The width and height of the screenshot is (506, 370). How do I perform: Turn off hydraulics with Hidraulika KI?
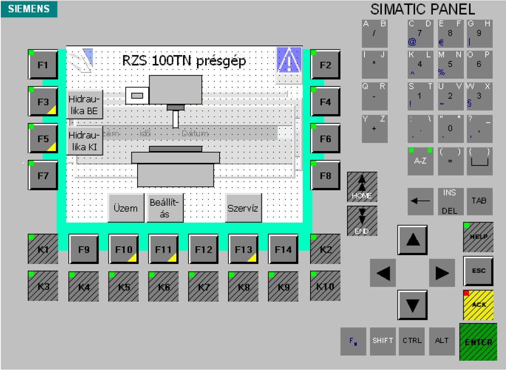click(x=84, y=141)
